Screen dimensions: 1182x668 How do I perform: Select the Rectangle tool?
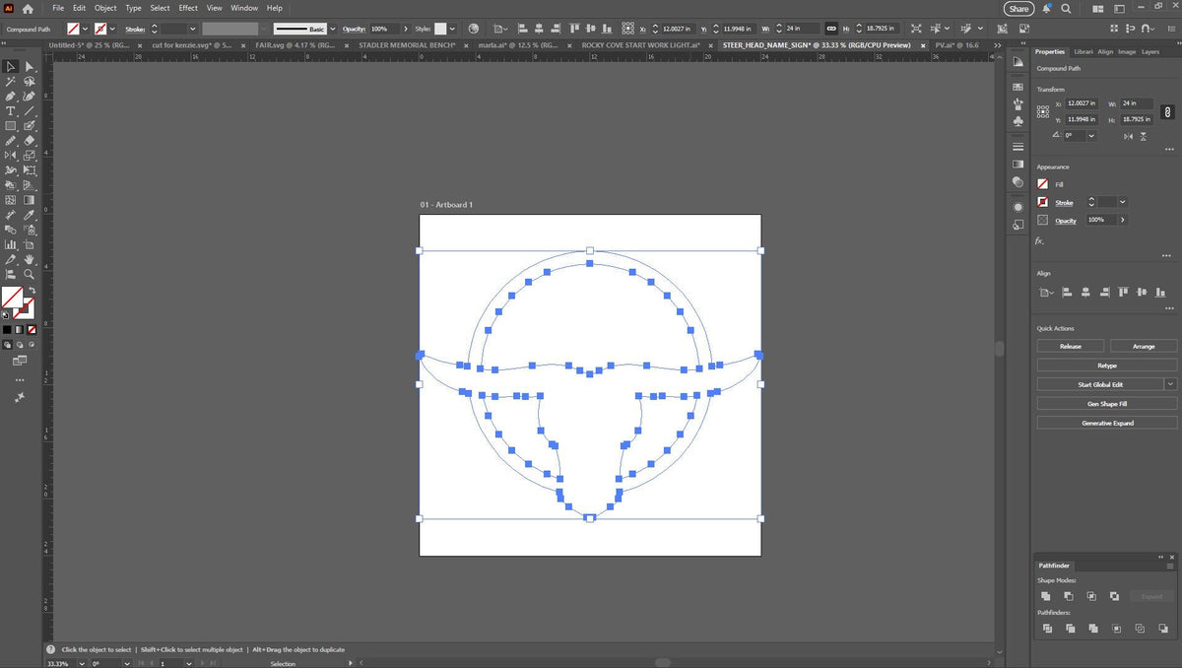(10, 125)
